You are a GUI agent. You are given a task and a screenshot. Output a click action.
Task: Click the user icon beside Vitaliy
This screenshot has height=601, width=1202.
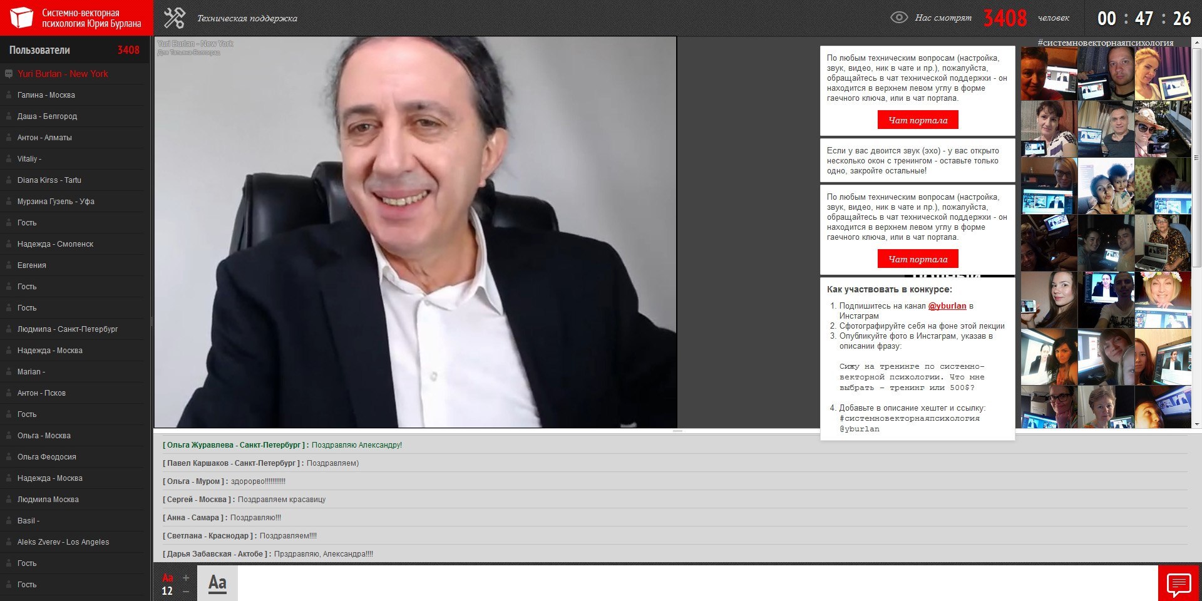9,159
